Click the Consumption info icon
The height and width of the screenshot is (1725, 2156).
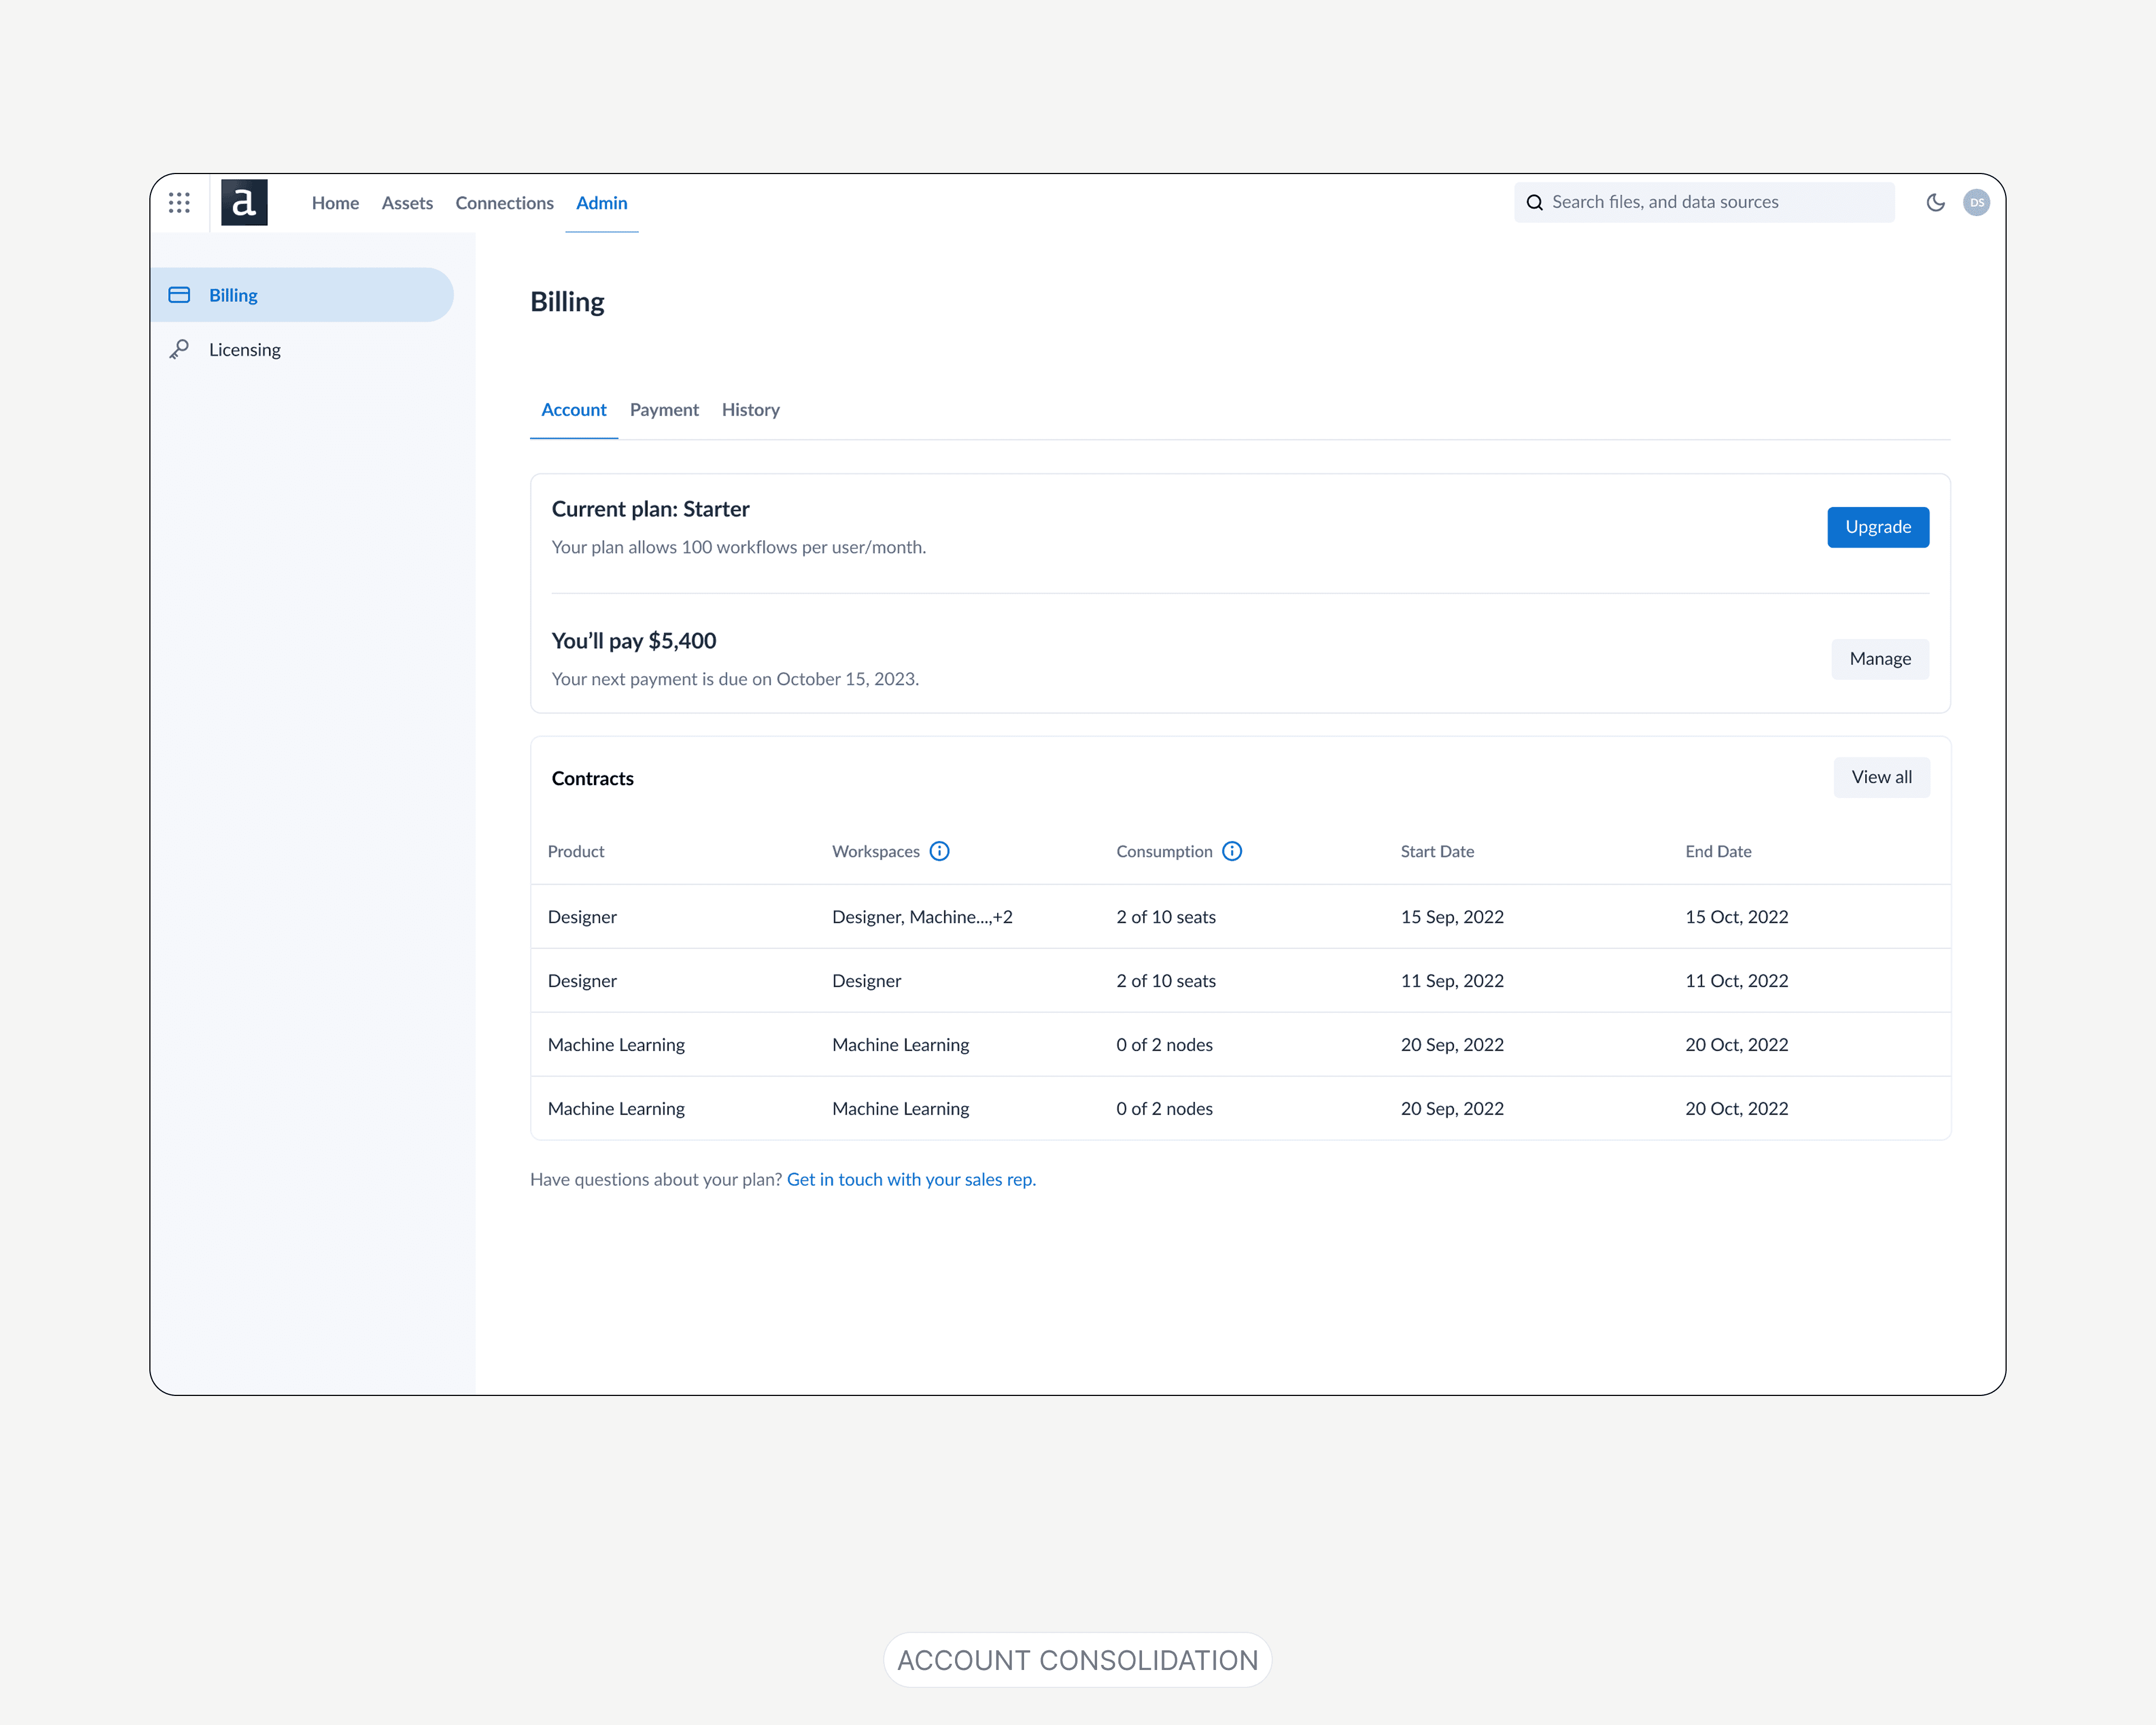pyautogui.click(x=1232, y=851)
